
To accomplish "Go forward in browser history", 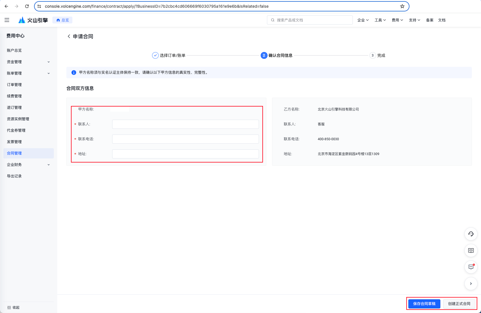I will [x=17, y=6].
